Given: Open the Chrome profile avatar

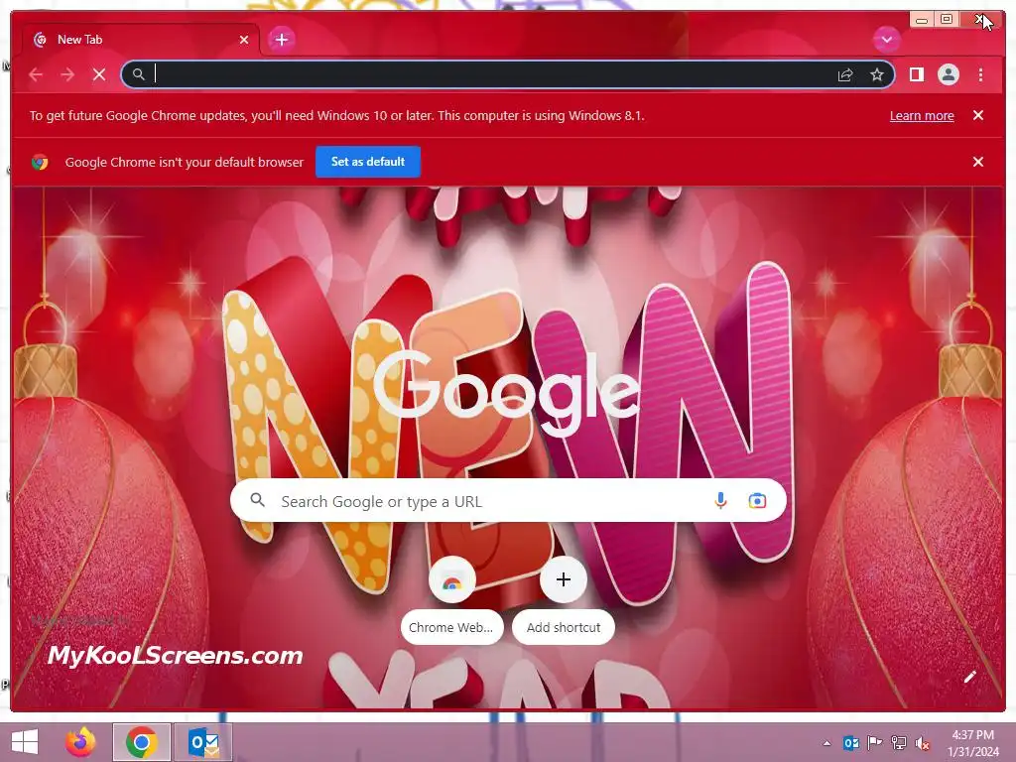Looking at the screenshot, I should [948, 74].
